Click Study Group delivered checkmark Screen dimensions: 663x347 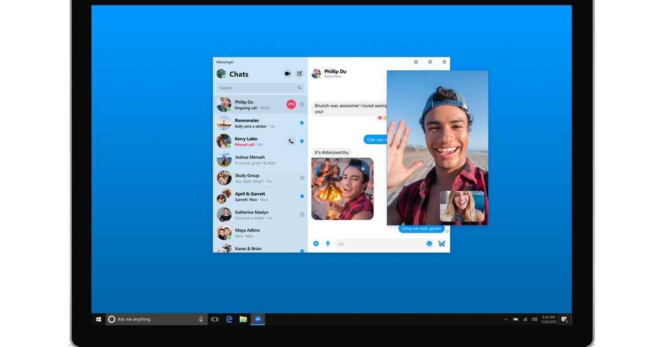click(x=302, y=178)
